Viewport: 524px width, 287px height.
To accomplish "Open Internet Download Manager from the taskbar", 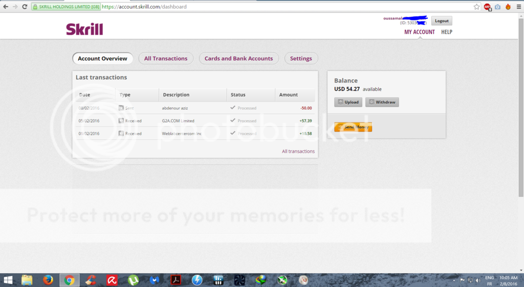I will (x=261, y=280).
